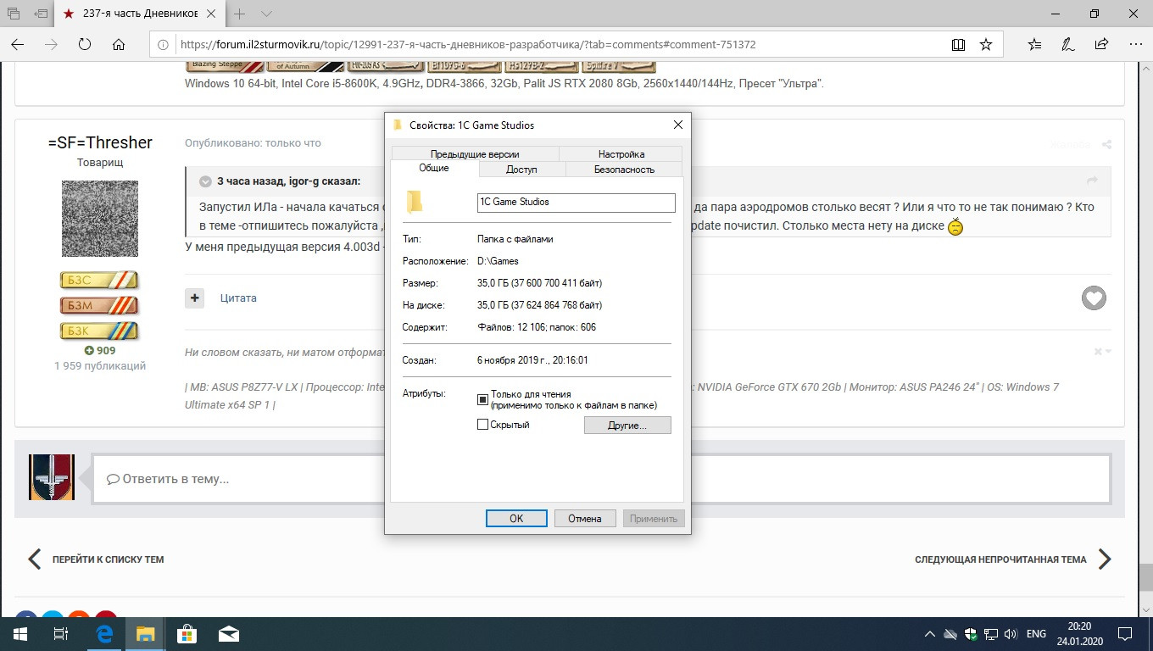Click the Цитата quote link

click(238, 298)
